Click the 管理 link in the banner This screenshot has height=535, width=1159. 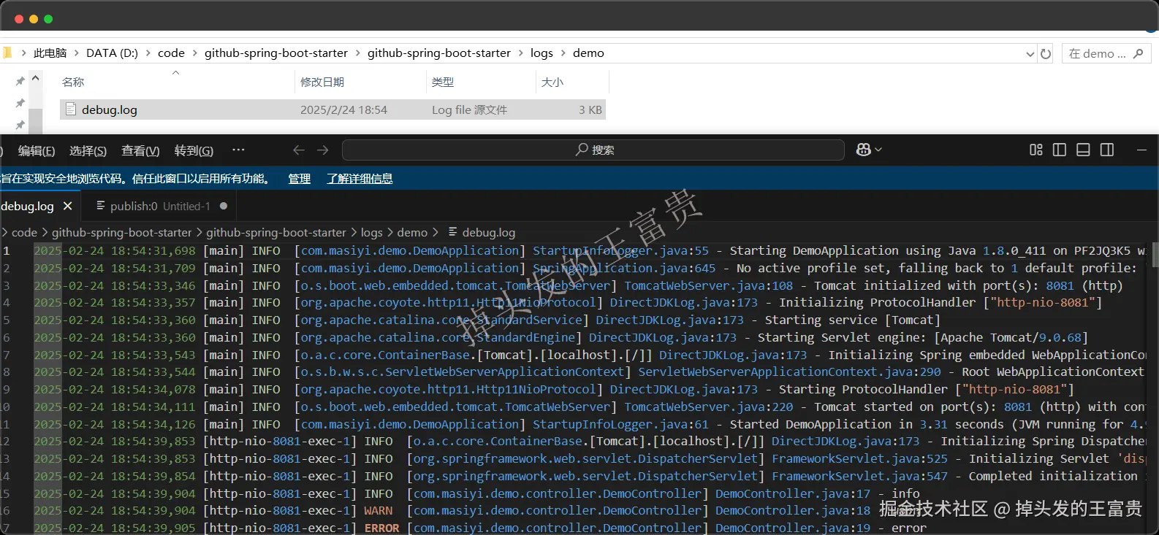(x=299, y=178)
